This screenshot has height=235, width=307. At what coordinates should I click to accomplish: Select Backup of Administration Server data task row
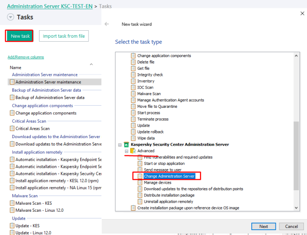50,97
